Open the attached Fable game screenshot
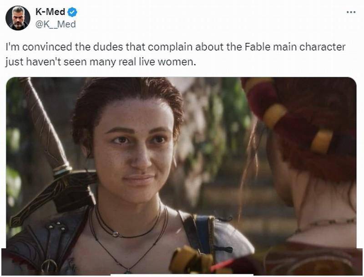Screen dimensions: 364x277 point(181,176)
